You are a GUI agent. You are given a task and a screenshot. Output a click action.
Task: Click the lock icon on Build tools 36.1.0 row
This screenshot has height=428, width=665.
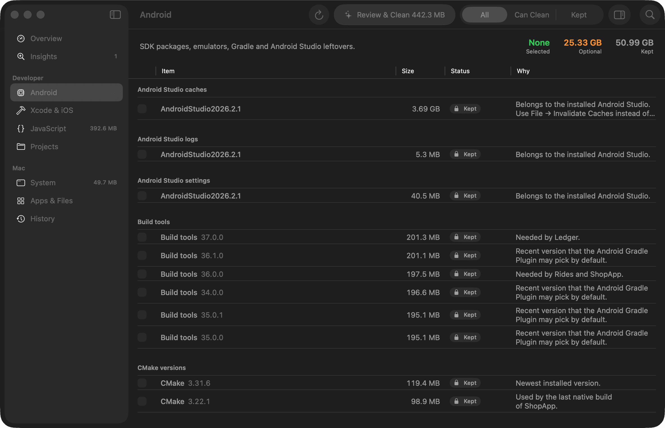point(456,255)
